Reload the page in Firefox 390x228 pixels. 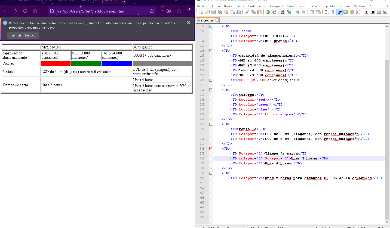25,11
